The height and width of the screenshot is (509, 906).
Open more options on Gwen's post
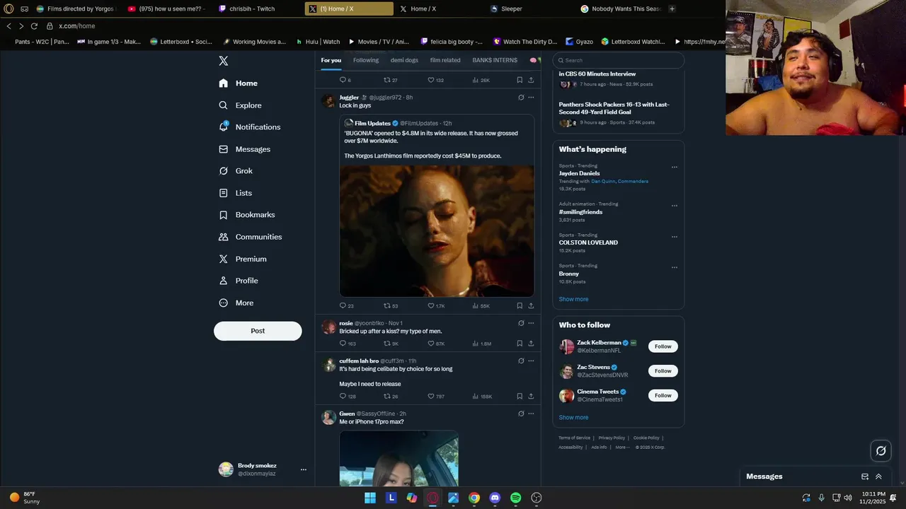[x=531, y=414]
